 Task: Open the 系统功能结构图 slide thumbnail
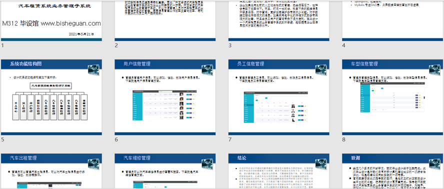[51, 97]
